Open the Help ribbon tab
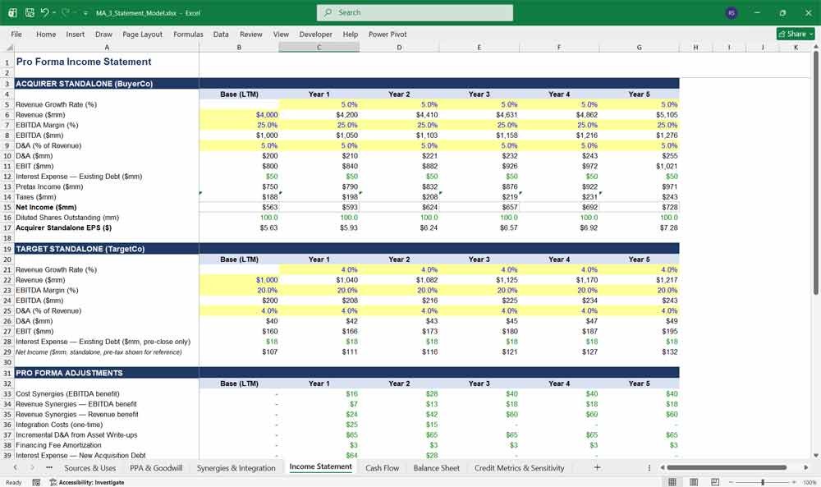821x487 pixels. pos(351,34)
